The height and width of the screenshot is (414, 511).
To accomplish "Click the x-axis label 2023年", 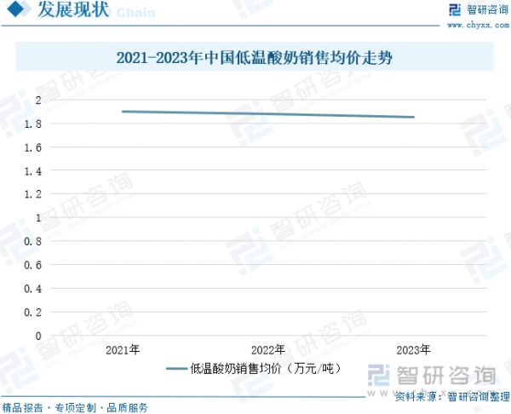I will tap(414, 350).
